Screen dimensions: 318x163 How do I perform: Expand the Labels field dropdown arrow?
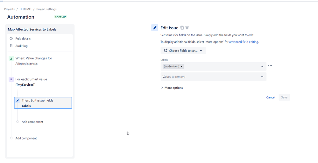tap(262, 67)
